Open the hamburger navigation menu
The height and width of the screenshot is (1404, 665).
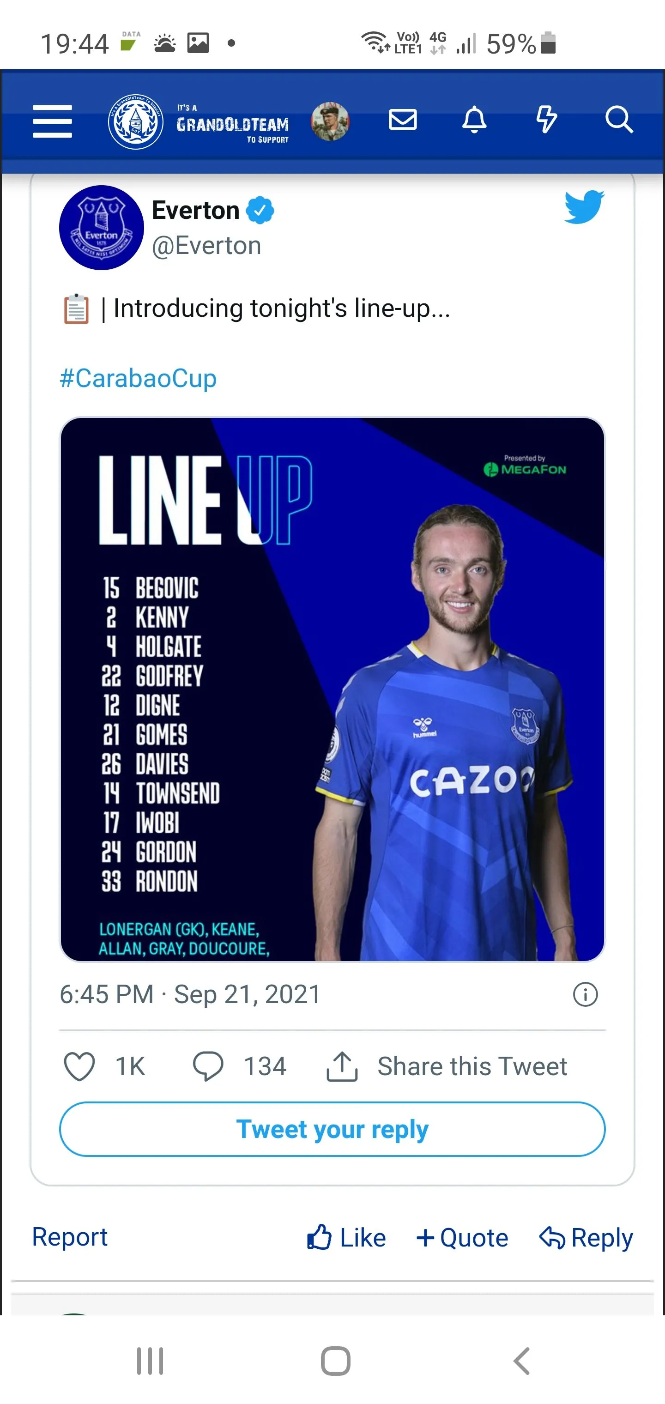pos(52,121)
